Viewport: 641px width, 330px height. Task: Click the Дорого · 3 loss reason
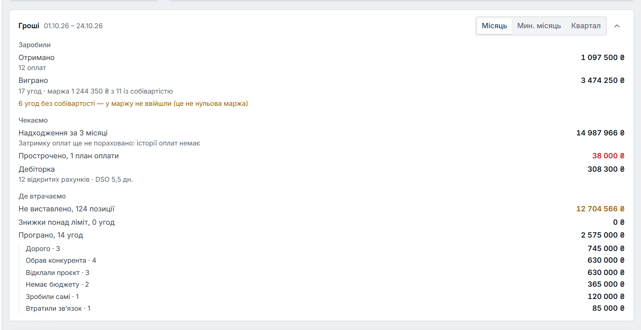[43, 249]
